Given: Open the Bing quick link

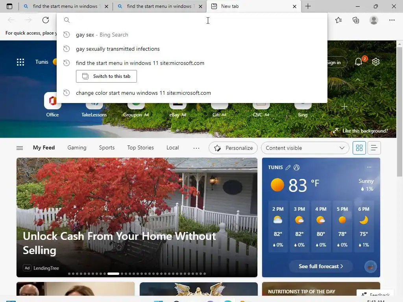Looking at the screenshot, I should click(303, 109).
